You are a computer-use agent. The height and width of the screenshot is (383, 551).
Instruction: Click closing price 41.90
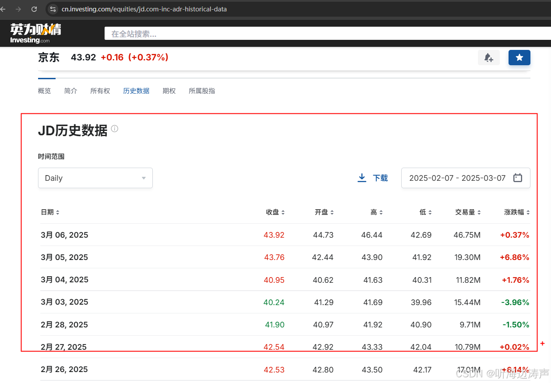(275, 325)
